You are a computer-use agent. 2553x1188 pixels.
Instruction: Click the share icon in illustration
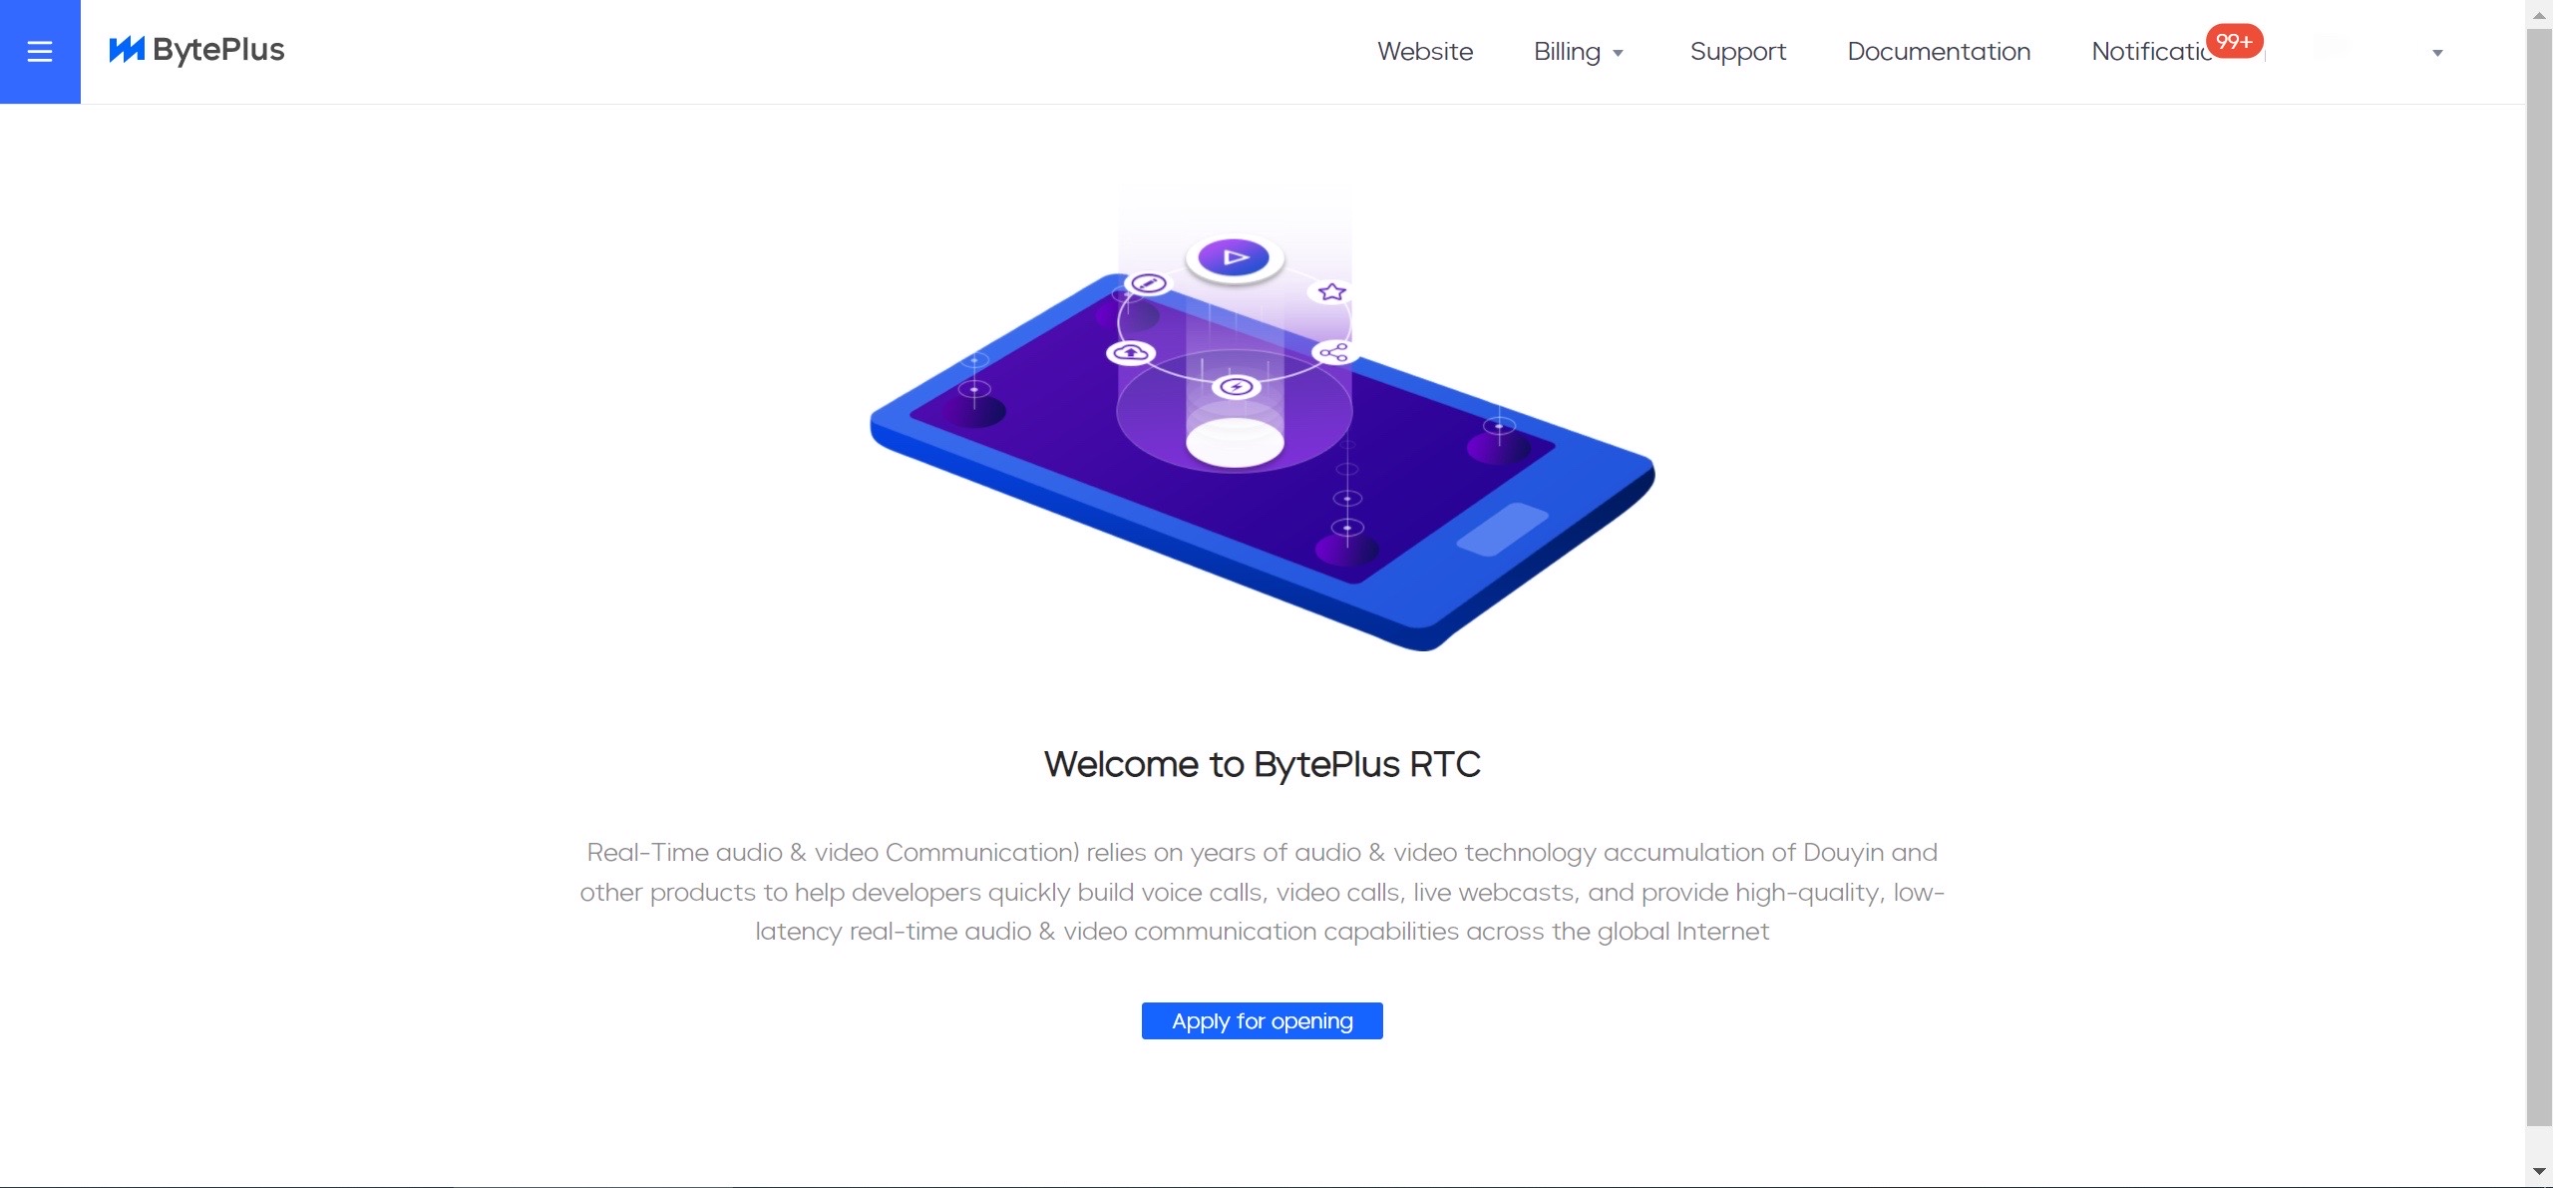1333,352
